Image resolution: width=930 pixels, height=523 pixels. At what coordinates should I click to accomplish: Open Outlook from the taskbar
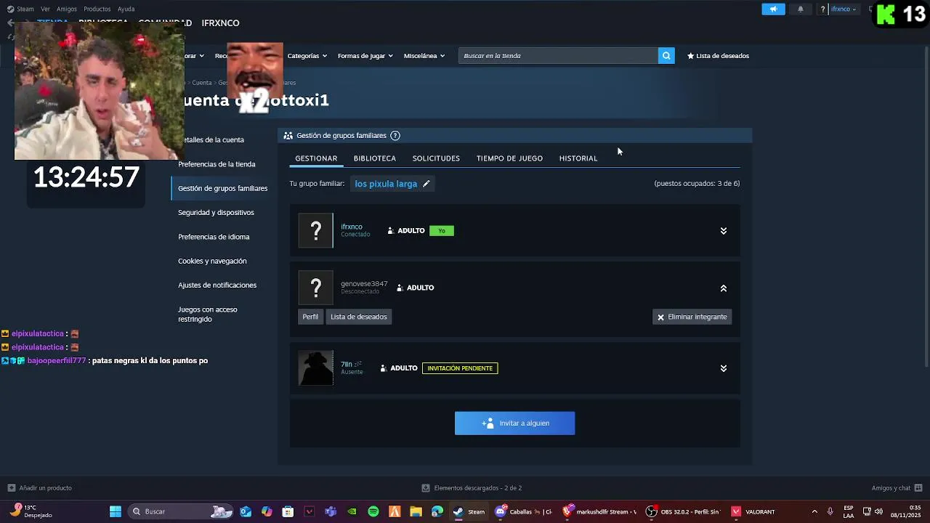pyautogui.click(x=246, y=511)
